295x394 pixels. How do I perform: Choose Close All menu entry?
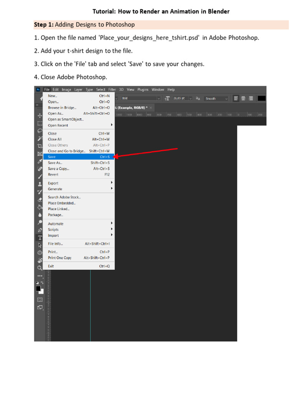point(79,139)
